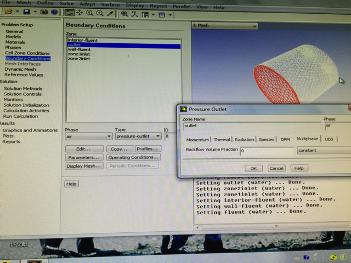Select wall-fluent zone in list
Viewport: 351px width, 263px height.
pos(124,49)
